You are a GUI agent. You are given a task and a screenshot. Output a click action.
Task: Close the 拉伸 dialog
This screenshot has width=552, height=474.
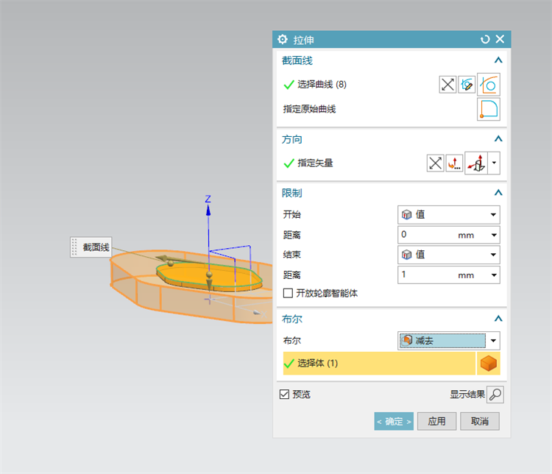click(x=500, y=39)
